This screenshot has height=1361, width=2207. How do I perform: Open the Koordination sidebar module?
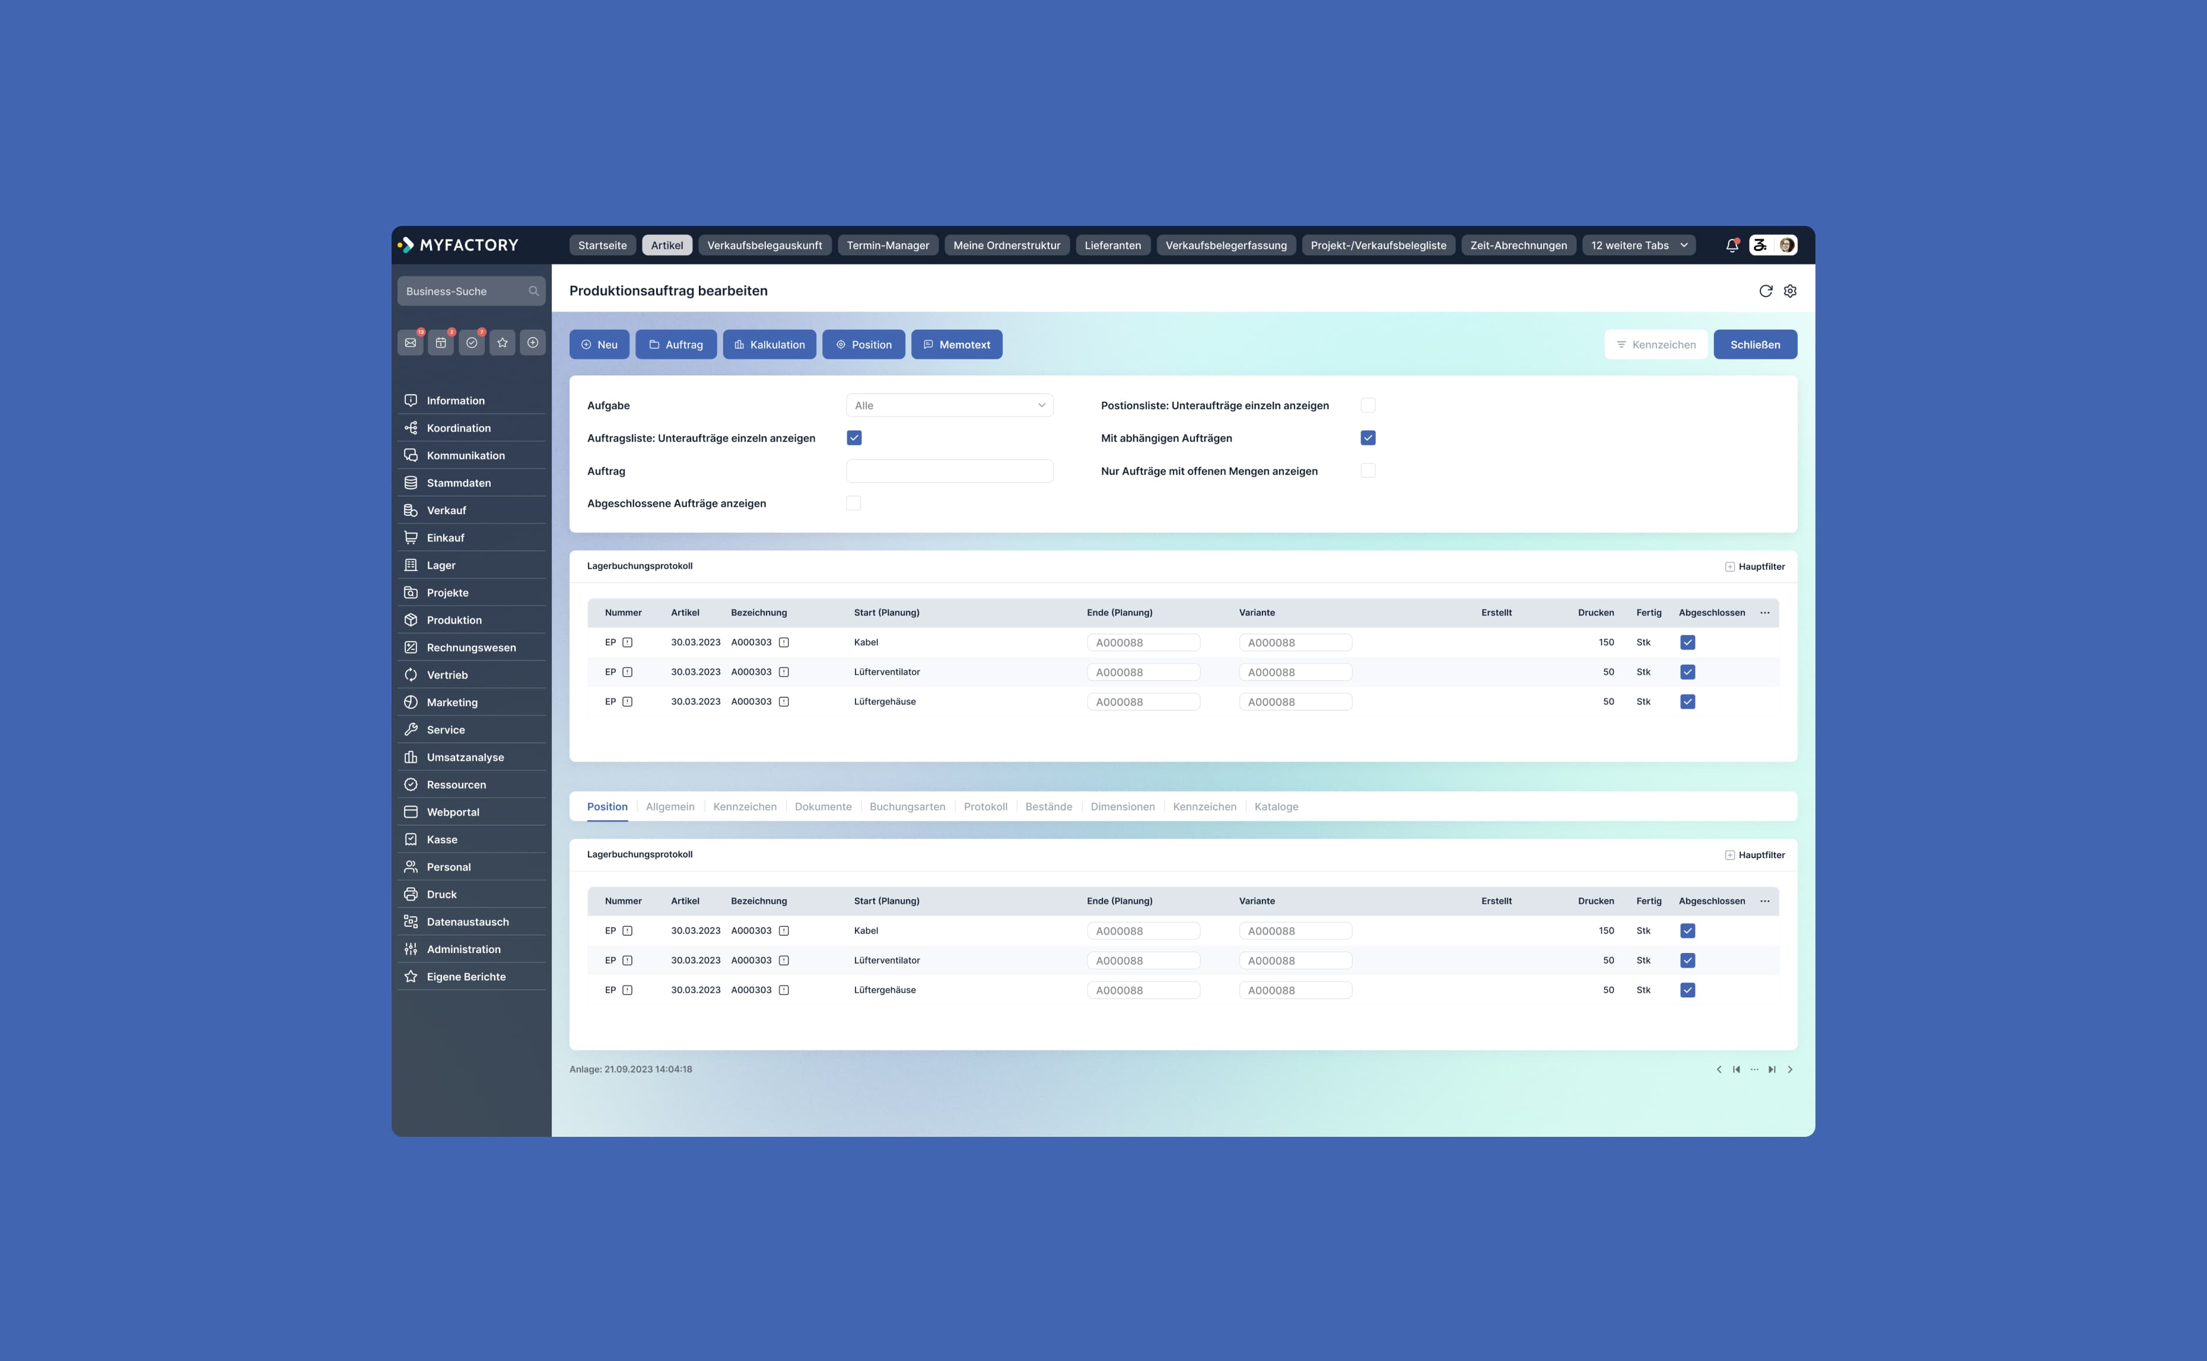(472, 428)
